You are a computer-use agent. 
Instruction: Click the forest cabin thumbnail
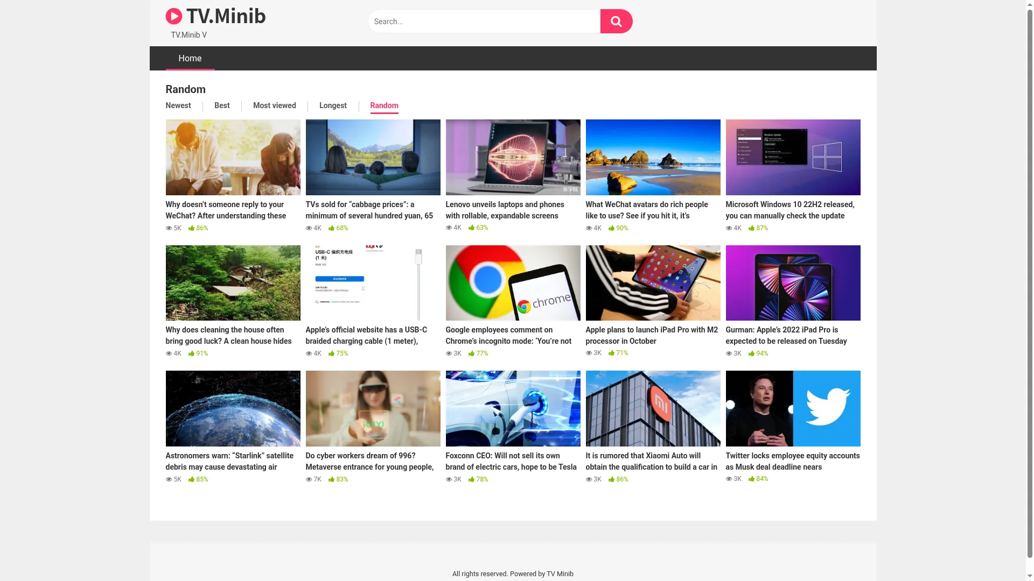coord(233,283)
